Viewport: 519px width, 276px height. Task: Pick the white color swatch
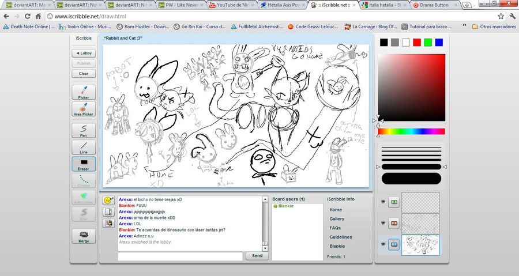(x=406, y=42)
